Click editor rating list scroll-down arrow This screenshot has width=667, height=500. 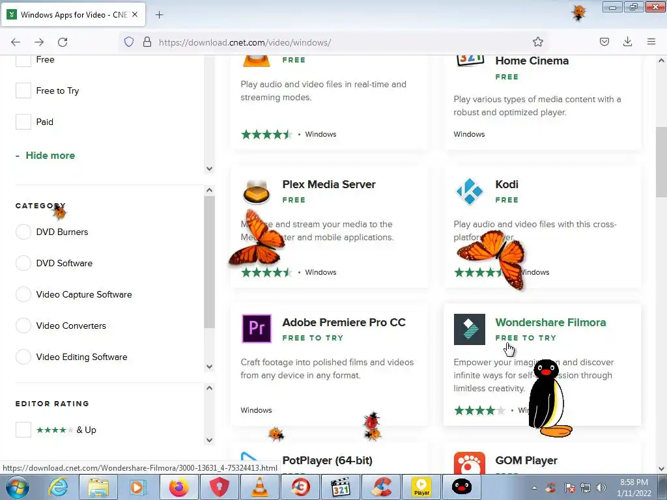click(209, 440)
